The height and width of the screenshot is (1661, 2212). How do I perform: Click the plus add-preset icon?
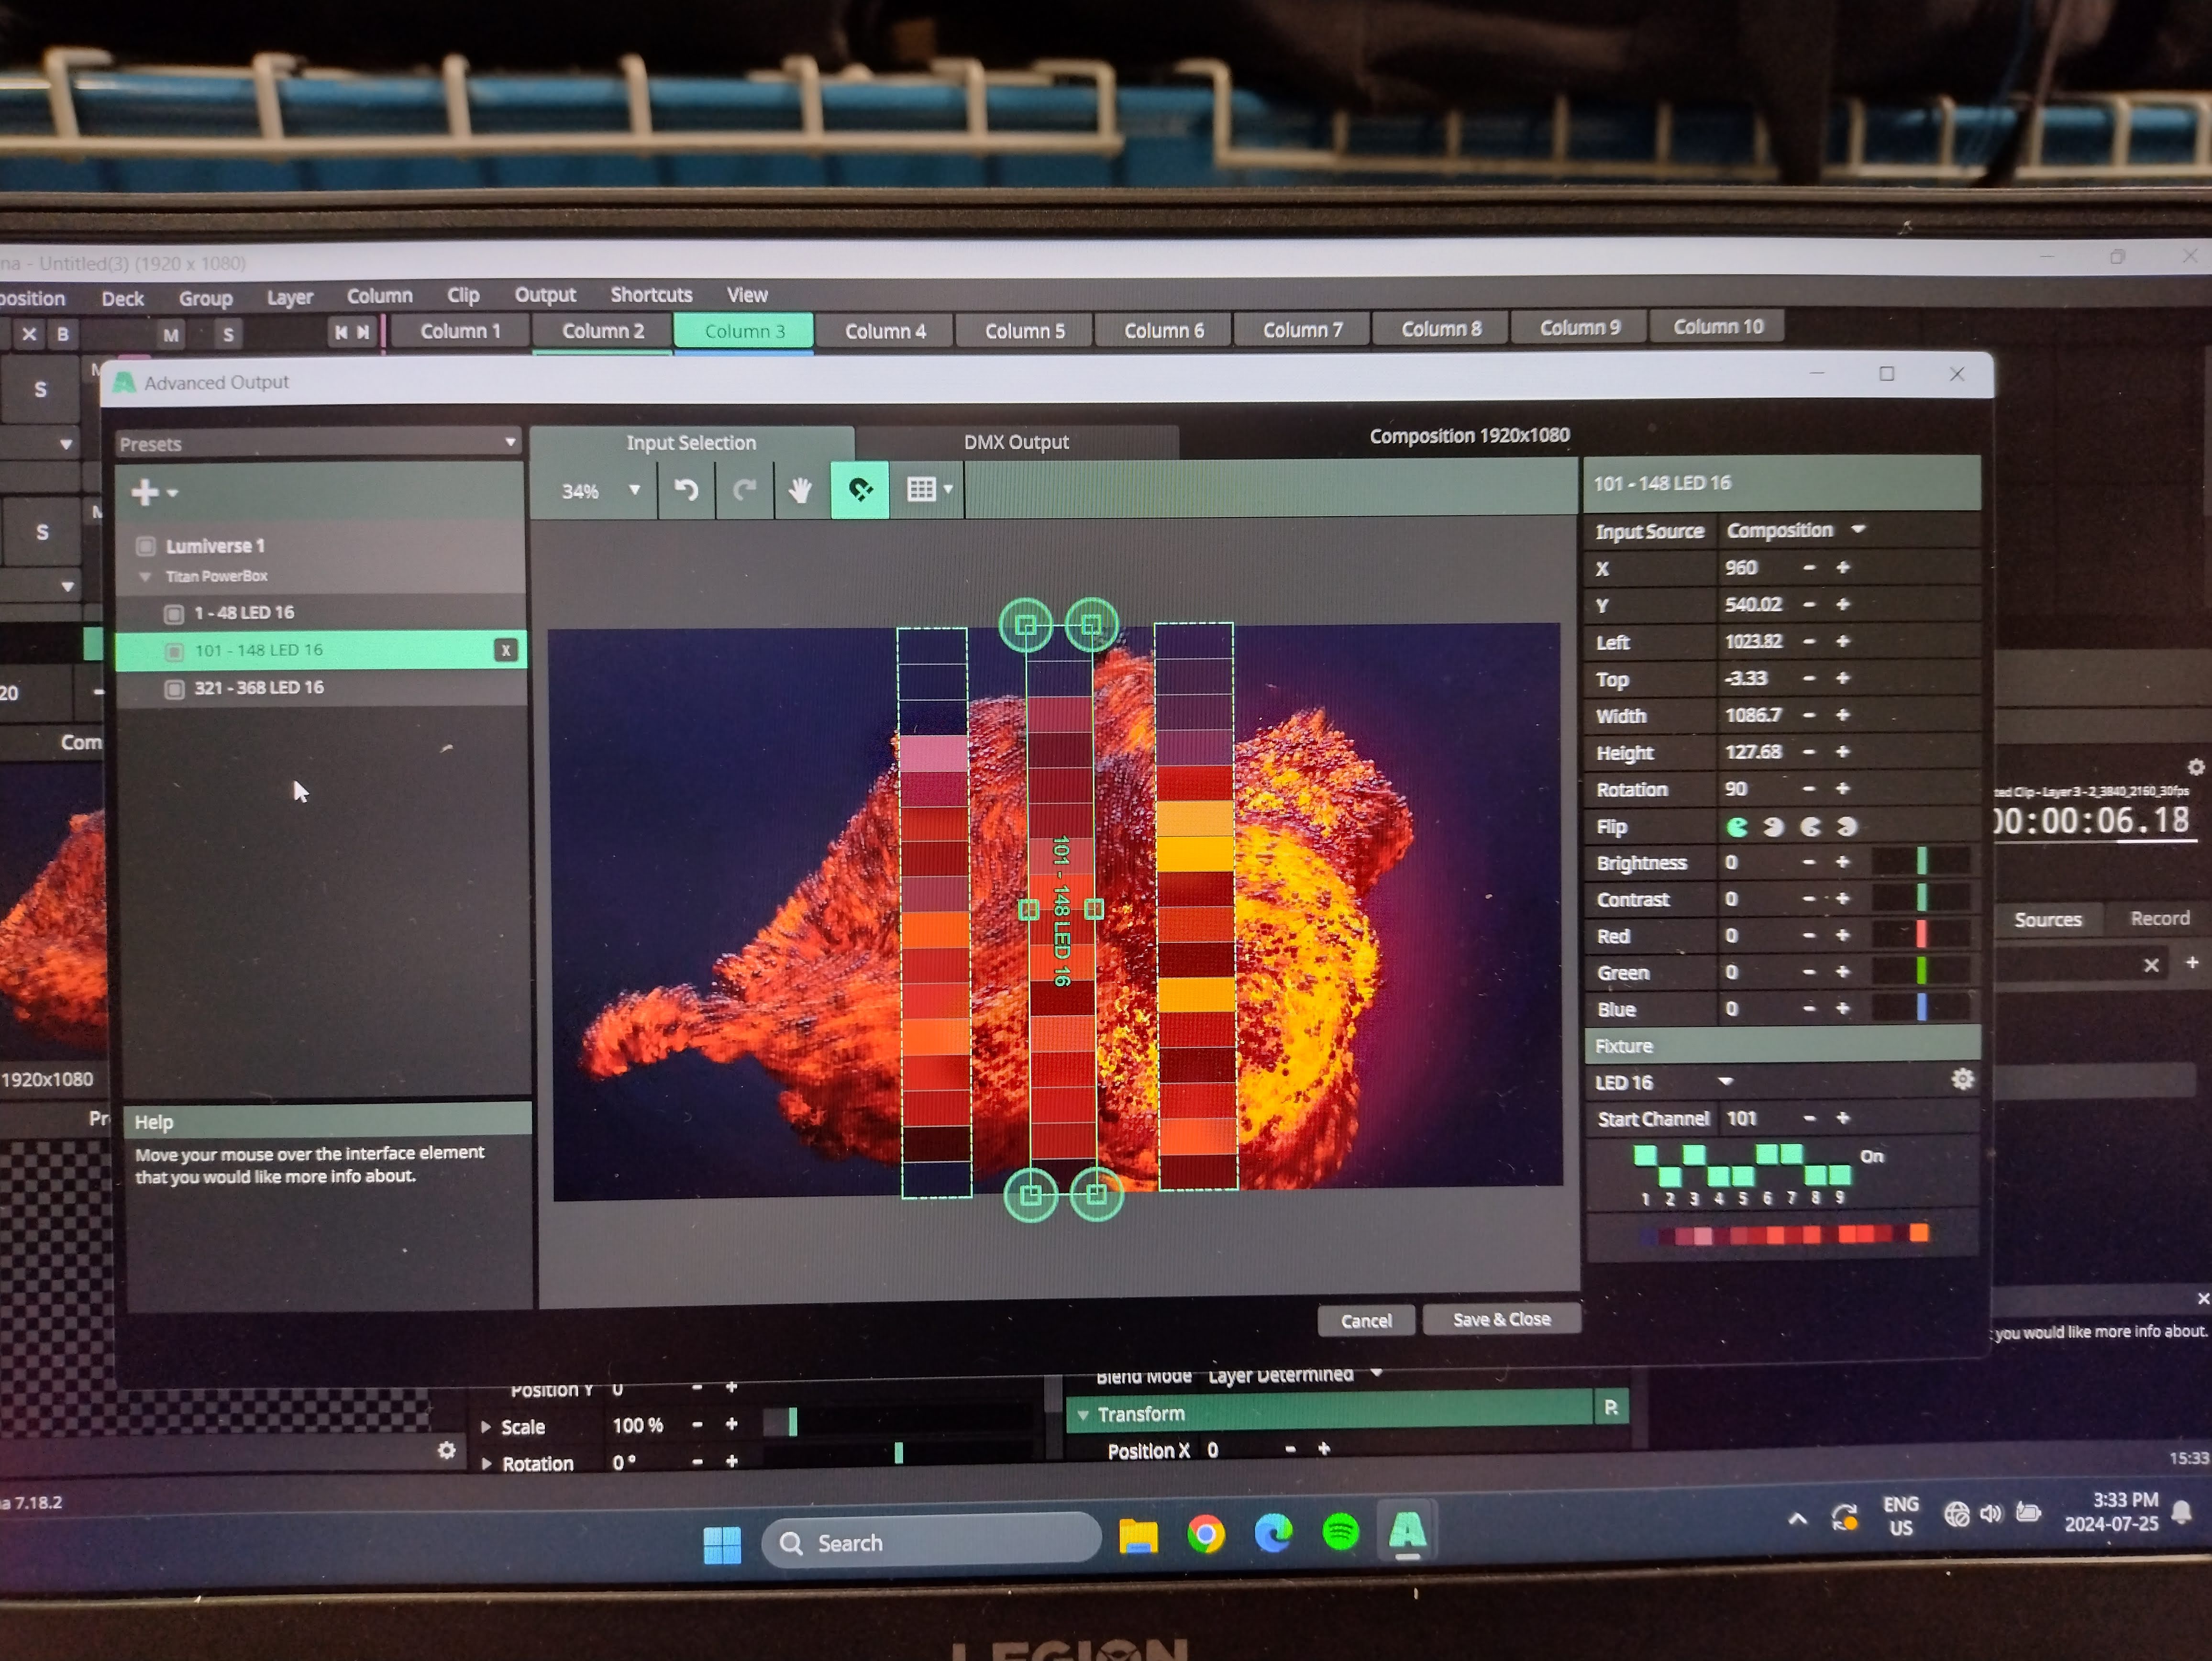click(x=147, y=492)
